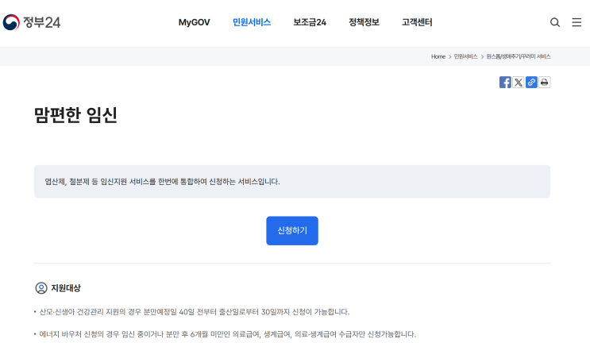590x362 pixels.
Task: Print the page with the printer icon
Action: [x=545, y=82]
